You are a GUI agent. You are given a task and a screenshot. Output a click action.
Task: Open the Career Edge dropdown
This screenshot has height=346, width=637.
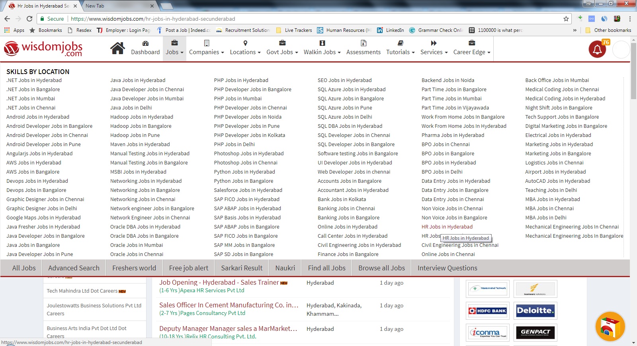(x=471, y=52)
